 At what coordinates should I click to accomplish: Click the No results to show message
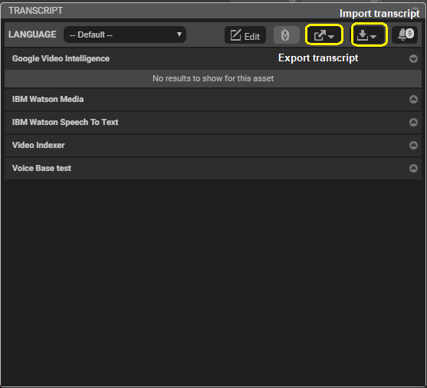pyautogui.click(x=213, y=78)
